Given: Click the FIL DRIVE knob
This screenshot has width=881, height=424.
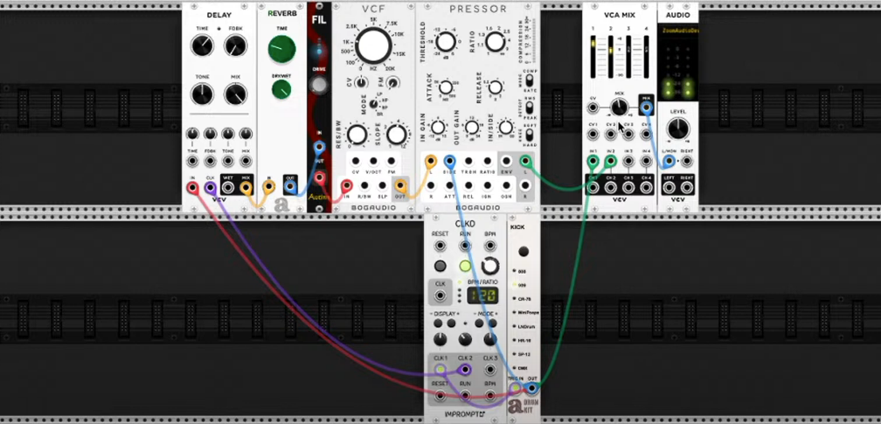Looking at the screenshot, I should click(x=319, y=85).
